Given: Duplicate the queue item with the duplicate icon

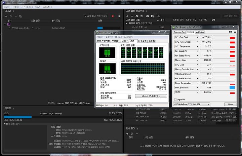Looking at the screenshot, I should coord(20,16).
